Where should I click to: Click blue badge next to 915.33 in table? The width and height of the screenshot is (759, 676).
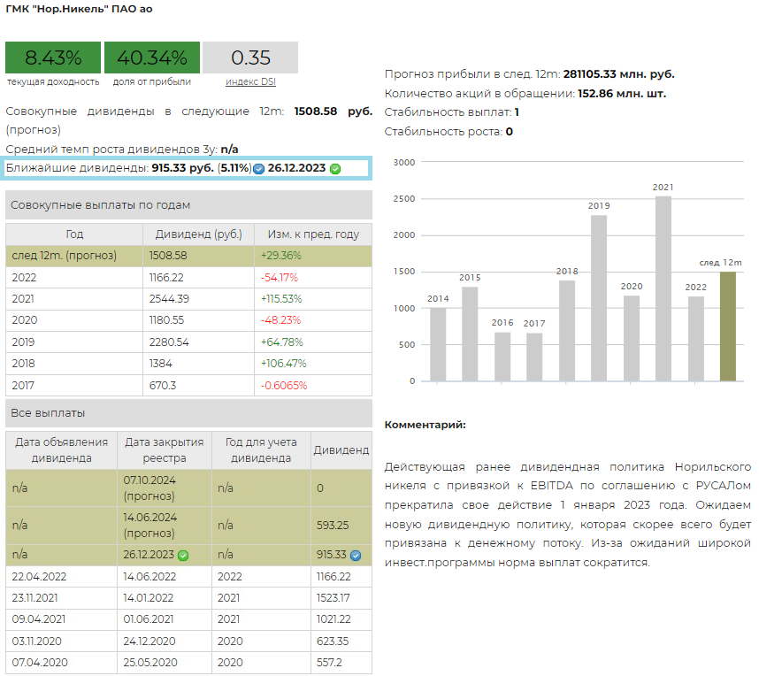(x=356, y=556)
